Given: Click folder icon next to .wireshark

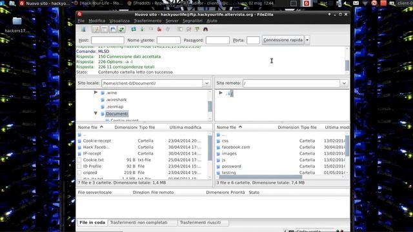Looking at the screenshot, I should pos(103,100).
